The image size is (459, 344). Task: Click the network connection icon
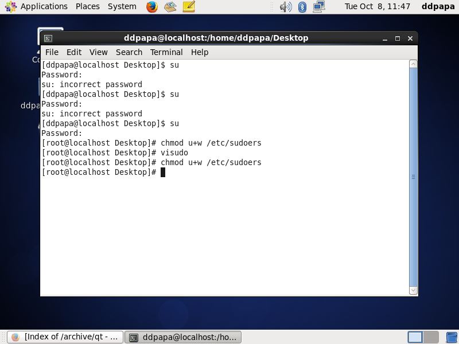tap(319, 7)
